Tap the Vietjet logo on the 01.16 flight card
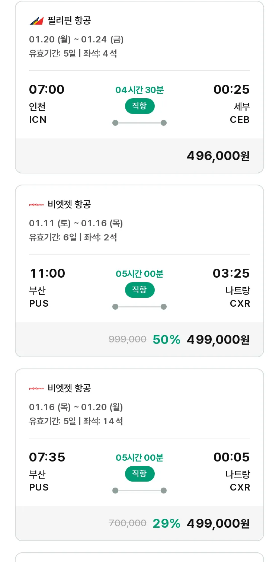Screen dimensions: 279x562 [36, 388]
